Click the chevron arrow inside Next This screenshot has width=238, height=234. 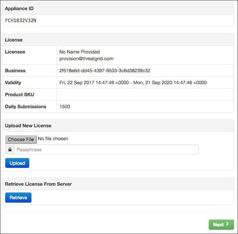click(227, 224)
